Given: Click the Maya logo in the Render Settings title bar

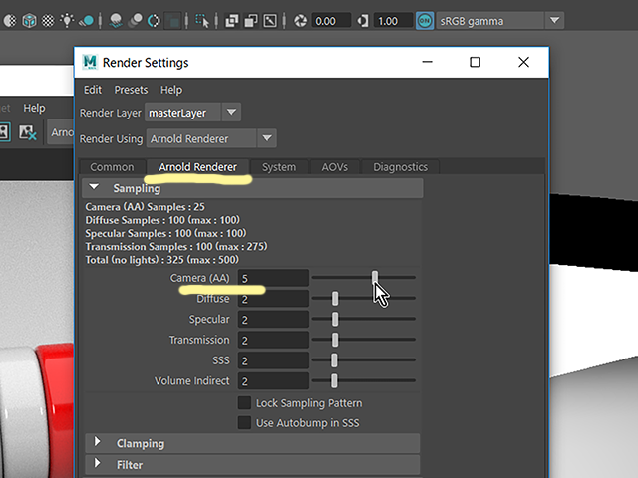Looking at the screenshot, I should pos(90,62).
